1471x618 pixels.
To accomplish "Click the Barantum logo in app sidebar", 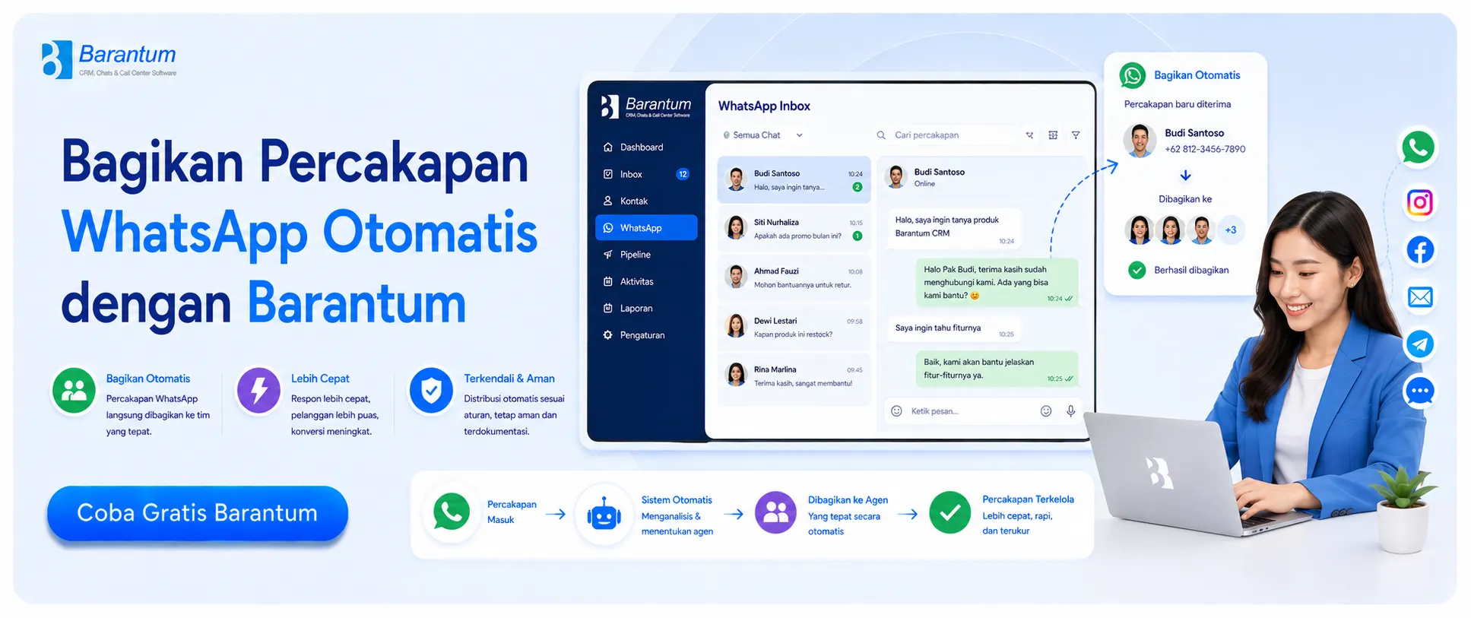I will click(x=645, y=107).
